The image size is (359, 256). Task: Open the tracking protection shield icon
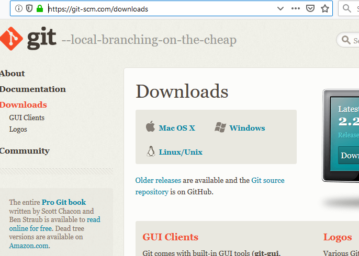[x=29, y=9]
